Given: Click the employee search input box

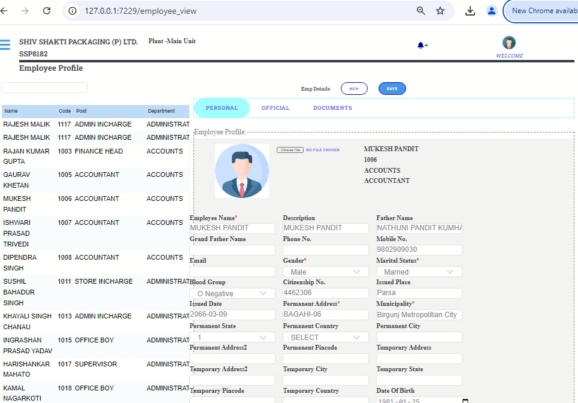Looking at the screenshot, I should 44,88.
